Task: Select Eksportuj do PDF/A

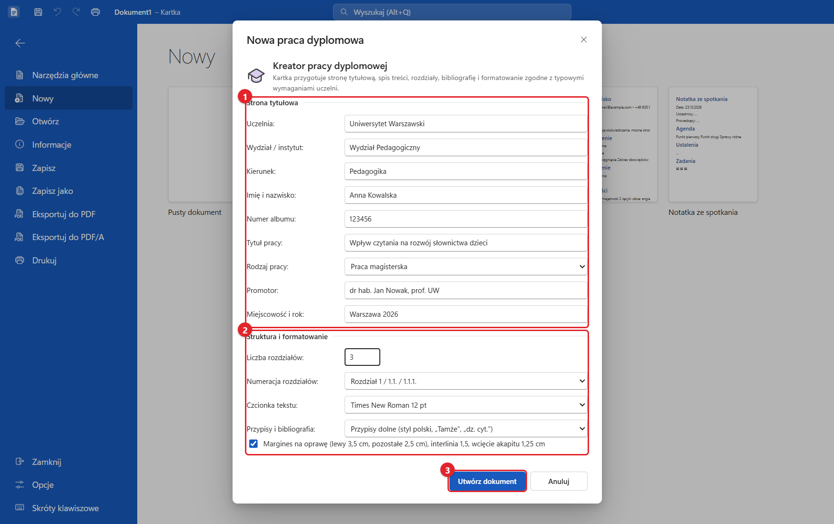Action: [x=69, y=237]
